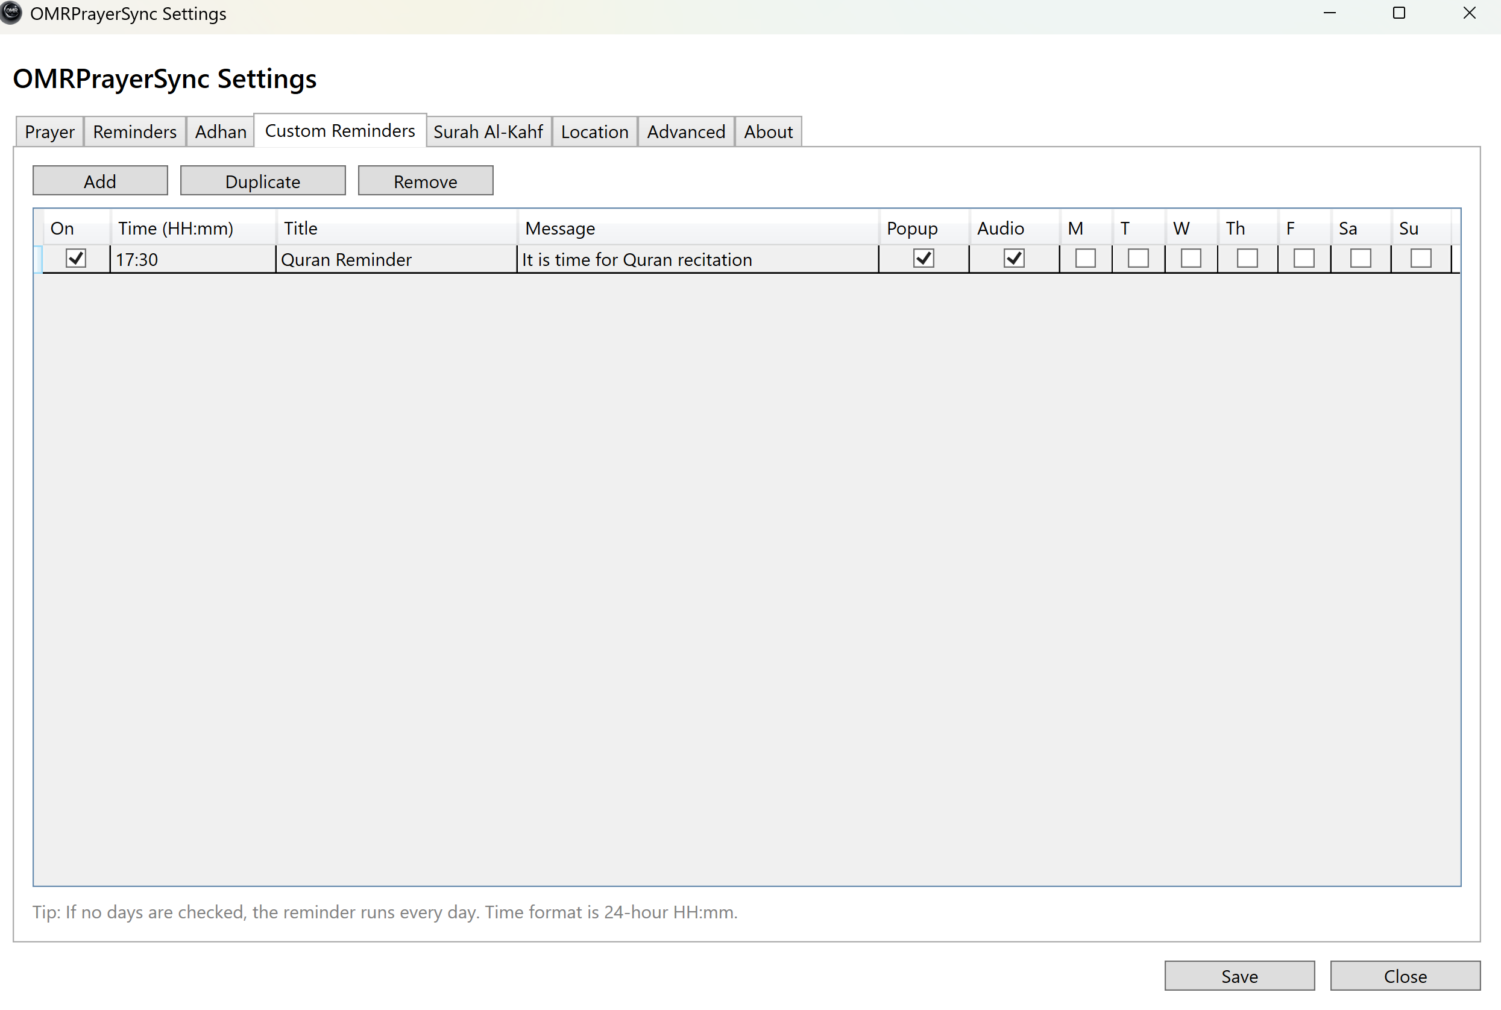Click the OMR app icon in title bar
Image resolution: width=1501 pixels, height=1010 pixels.
11,13
